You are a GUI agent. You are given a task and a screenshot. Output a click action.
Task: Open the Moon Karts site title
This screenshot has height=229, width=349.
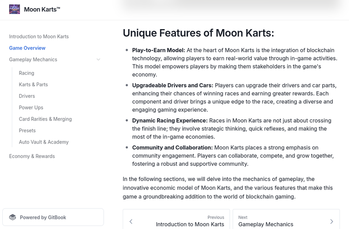(x=42, y=10)
